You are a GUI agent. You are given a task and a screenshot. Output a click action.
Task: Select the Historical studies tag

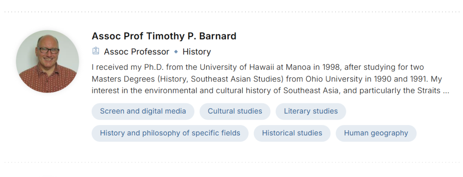click(292, 133)
